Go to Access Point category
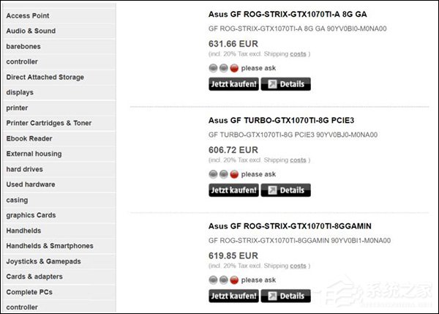Screen dimensions: 439x314 point(28,15)
